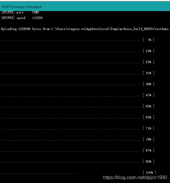Click the '[ 87% ]' progress value
Screen dimensions: 170x183
148,150
